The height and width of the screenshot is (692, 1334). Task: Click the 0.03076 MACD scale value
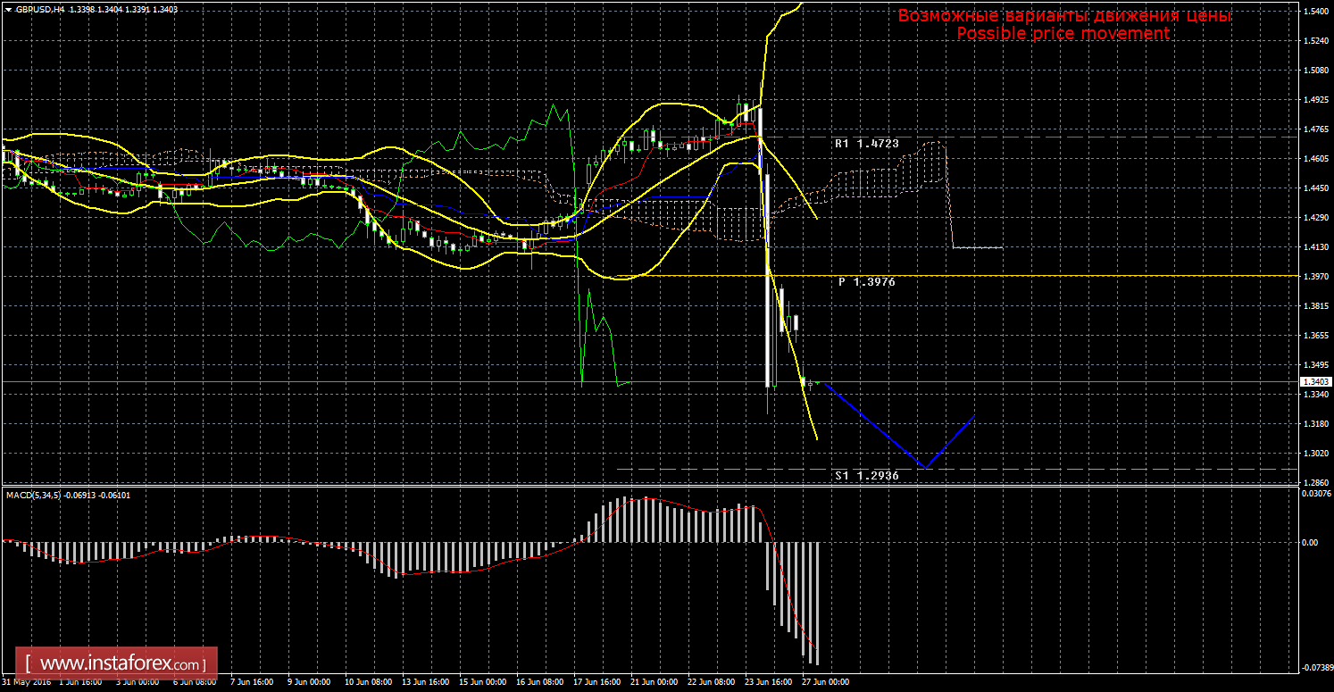coord(1316,493)
